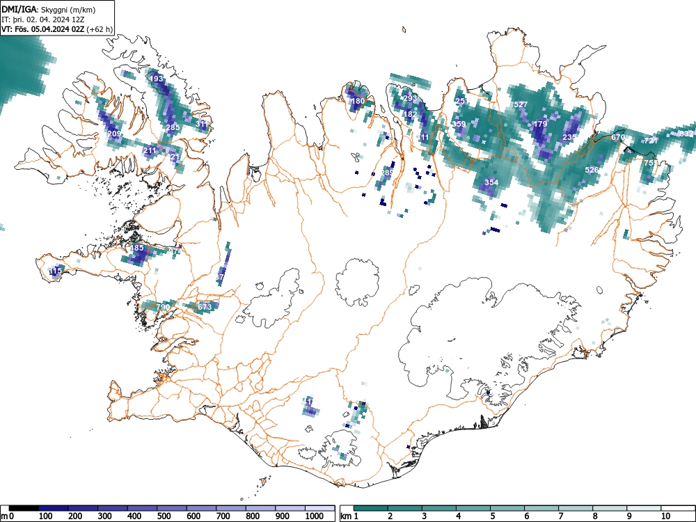Image resolution: width=696 pixels, height=522 pixels.
Task: Click the 185 visibility value near Snæfellsnes
Action: coord(136,248)
